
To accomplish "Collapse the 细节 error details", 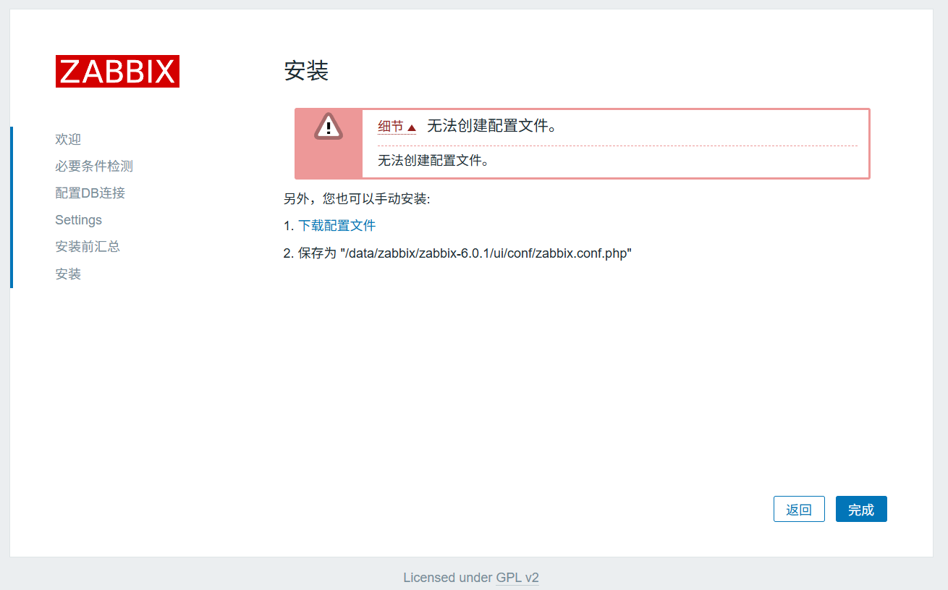I will 397,127.
